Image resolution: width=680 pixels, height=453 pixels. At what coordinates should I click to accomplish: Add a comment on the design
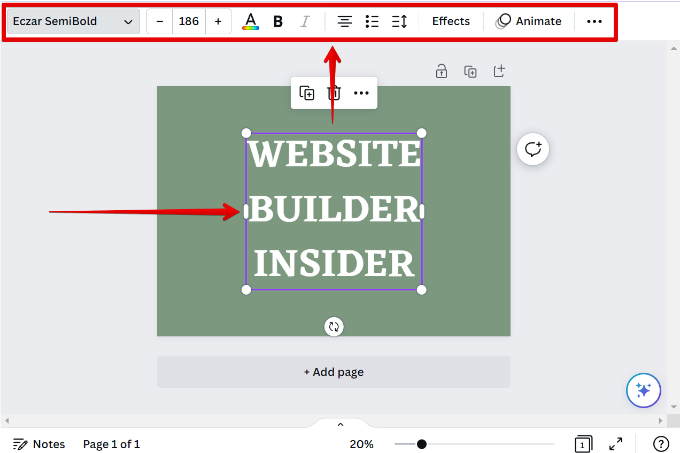coord(532,149)
